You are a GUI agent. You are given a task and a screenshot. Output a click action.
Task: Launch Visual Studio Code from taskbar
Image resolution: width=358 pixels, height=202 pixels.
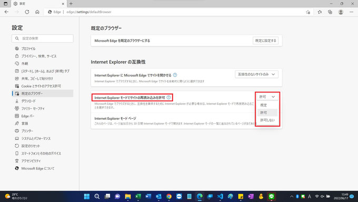pyautogui.click(x=220, y=196)
